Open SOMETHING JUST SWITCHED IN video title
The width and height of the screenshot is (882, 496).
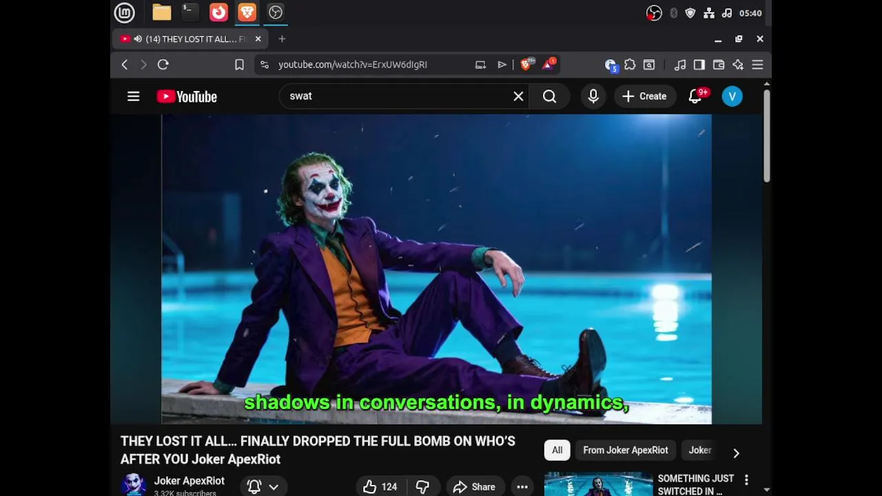coord(695,484)
